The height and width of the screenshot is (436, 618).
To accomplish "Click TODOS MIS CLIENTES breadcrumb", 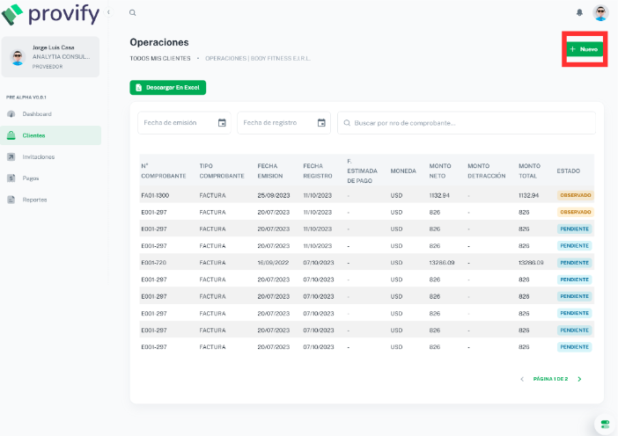I will [x=160, y=58].
